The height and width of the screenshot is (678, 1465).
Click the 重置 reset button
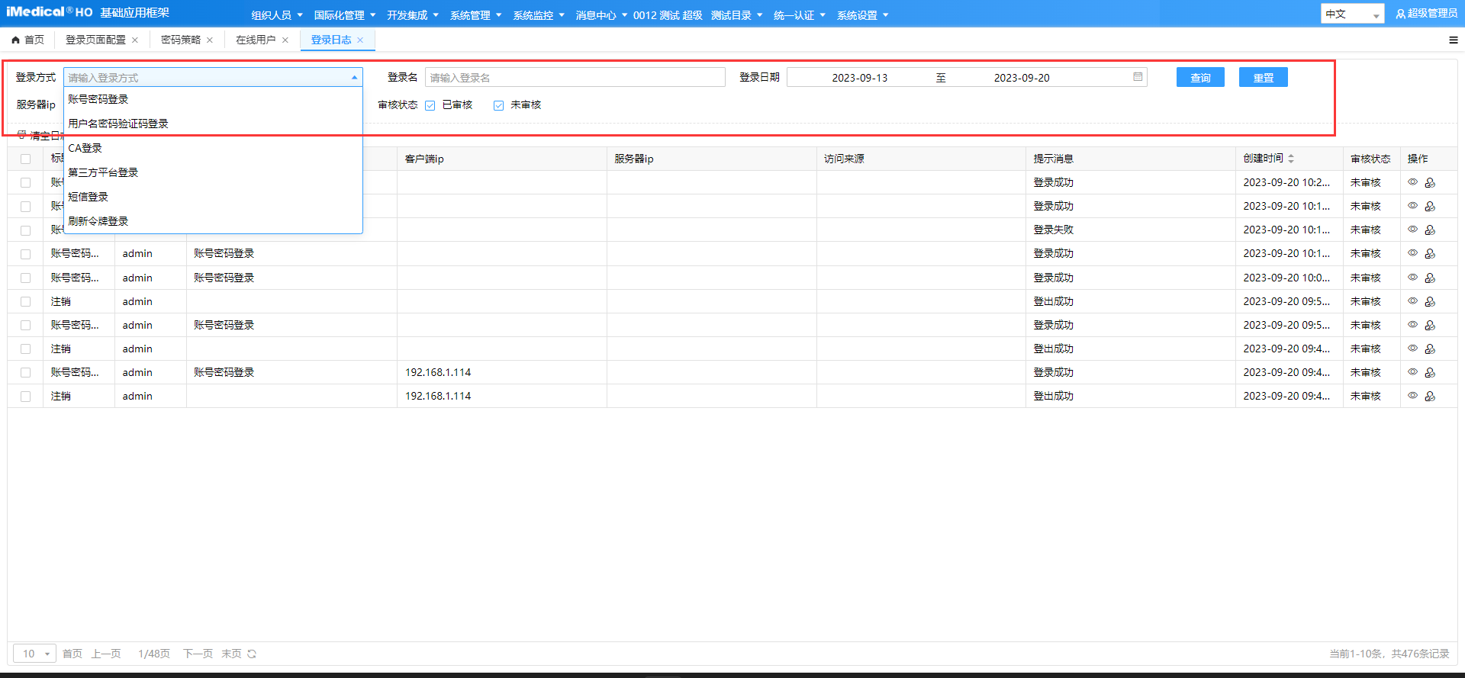(x=1263, y=78)
